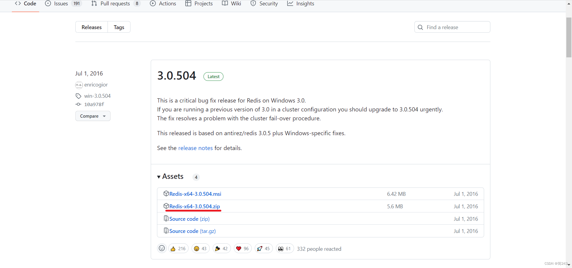The width and height of the screenshot is (572, 268).
Task: Click the 332 people reacted text
Action: click(319, 249)
